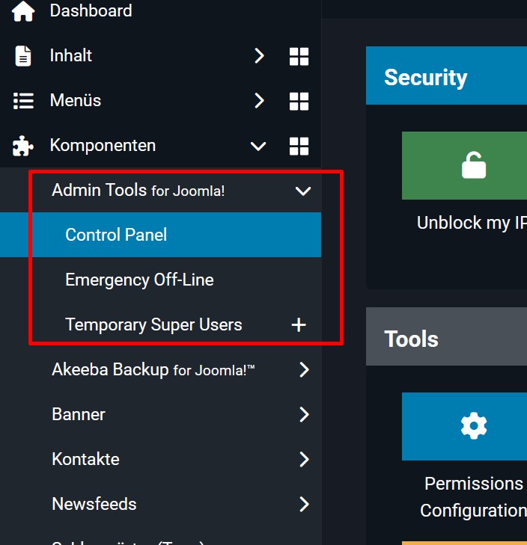Expand the Banner submenu arrow
Image resolution: width=527 pixels, height=545 pixels.
304,414
